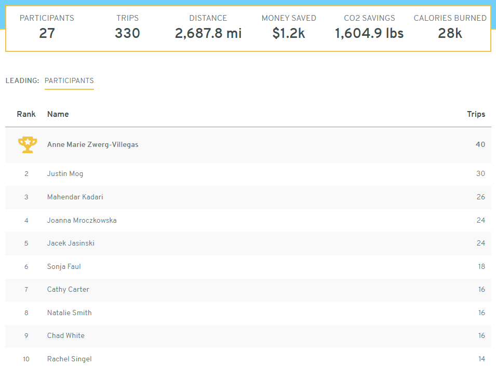Screen dimensions: 496x366
Task: Select the Participants leading tab
Action: pos(69,81)
